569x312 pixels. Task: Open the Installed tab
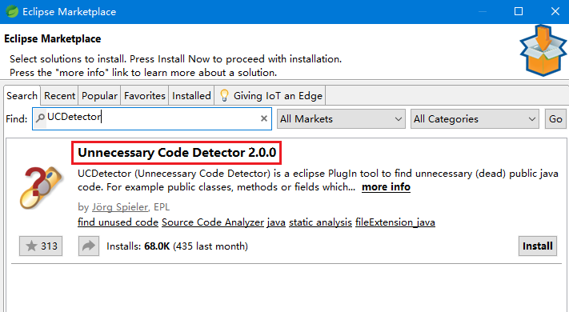click(191, 96)
